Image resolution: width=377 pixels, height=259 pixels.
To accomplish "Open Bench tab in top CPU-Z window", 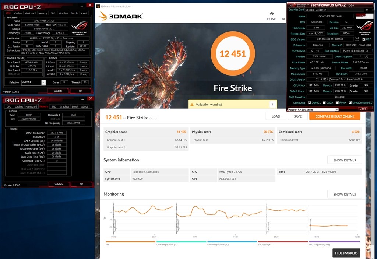I will (74, 13).
